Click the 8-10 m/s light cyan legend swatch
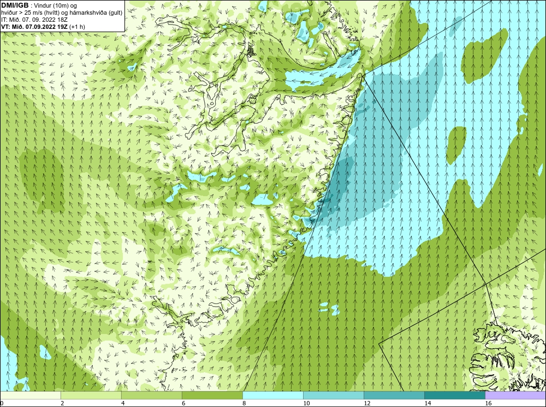The width and height of the screenshot is (546, 407). [x=272, y=395]
